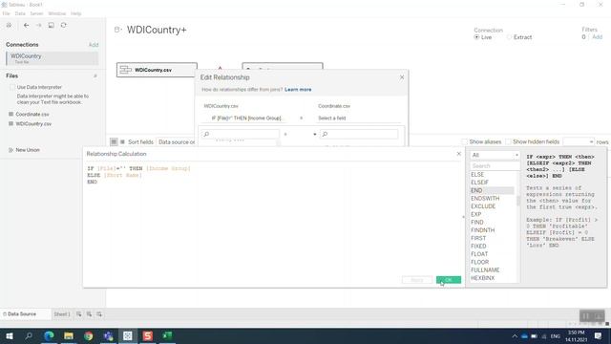Screen dimensions: 611x344
Task: Enable Use Data Interpreter checkbox
Action: pos(12,87)
